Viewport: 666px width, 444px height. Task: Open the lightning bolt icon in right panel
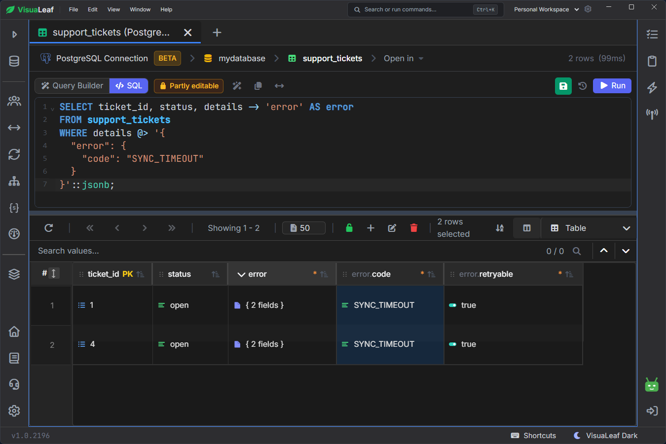pos(652,88)
